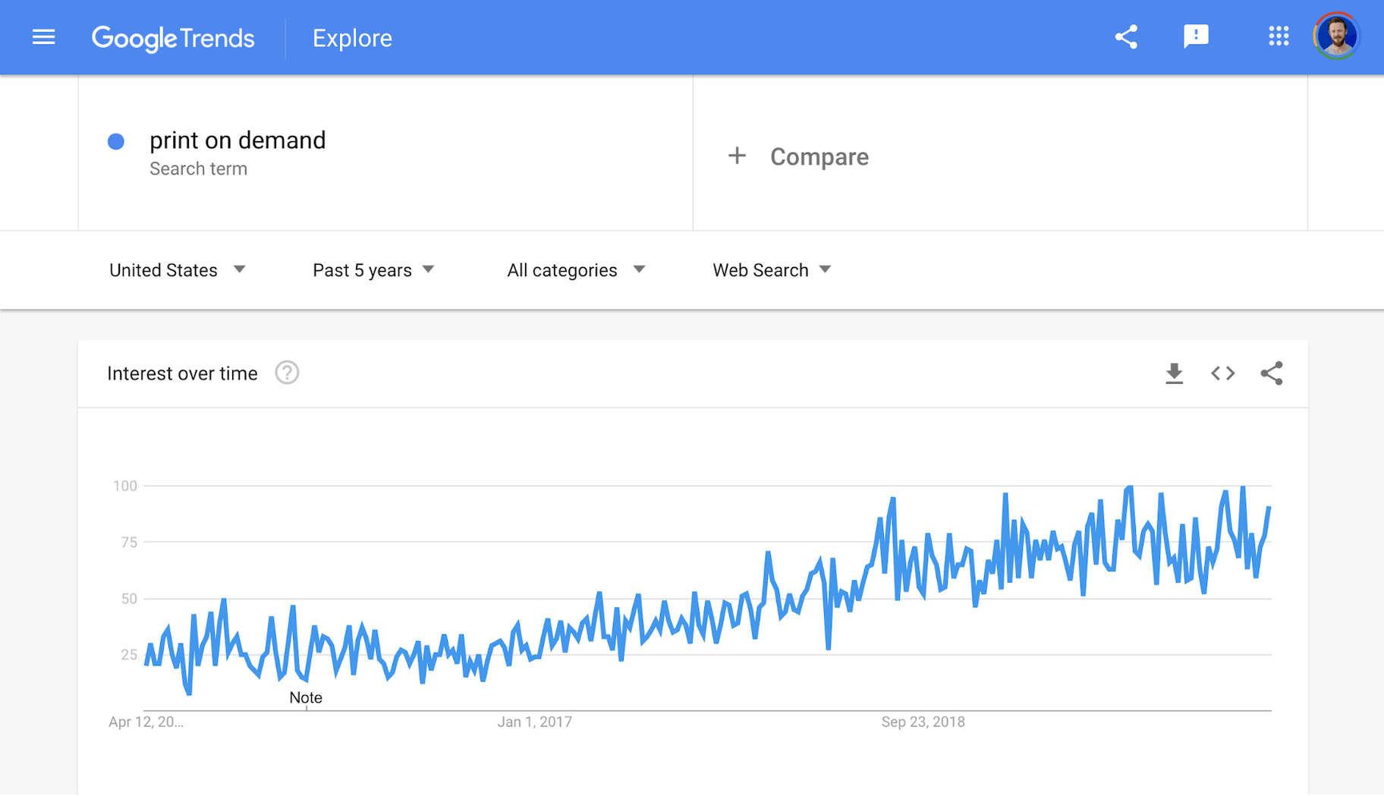Send feedback via the header icon
The width and height of the screenshot is (1384, 796).
click(x=1196, y=36)
